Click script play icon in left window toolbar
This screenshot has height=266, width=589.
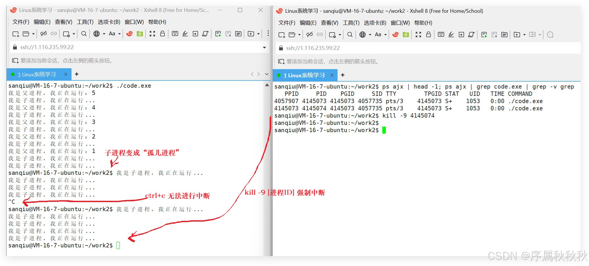(218, 34)
